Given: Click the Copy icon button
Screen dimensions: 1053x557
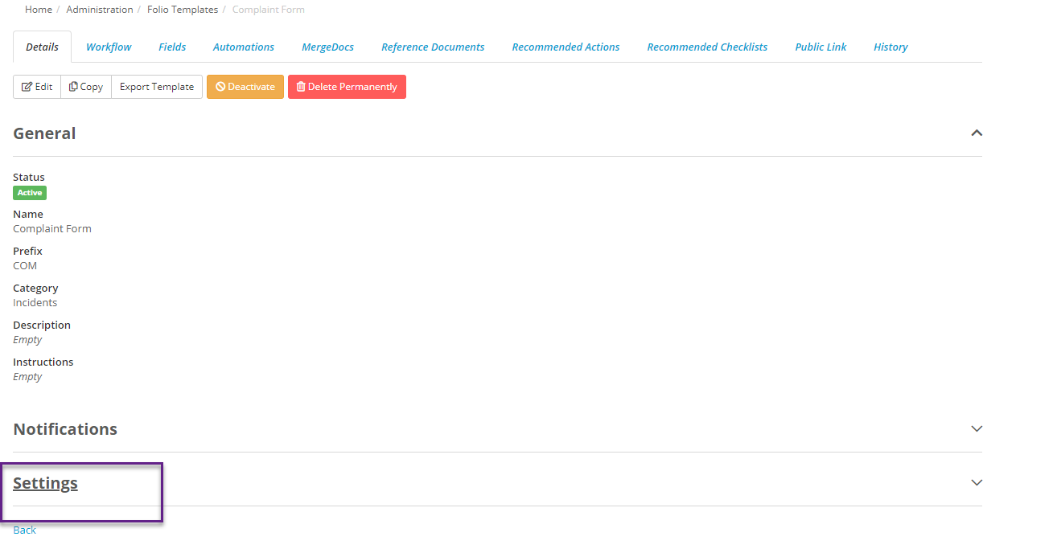Looking at the screenshot, I should (x=86, y=87).
